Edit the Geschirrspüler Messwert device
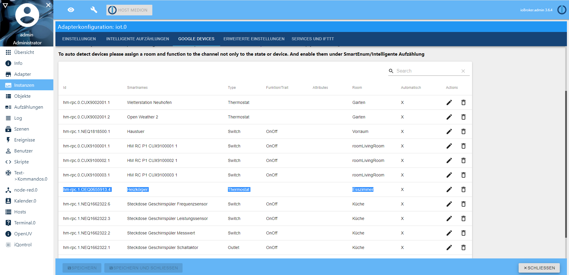Image resolution: width=569 pixels, height=275 pixels. point(449,233)
